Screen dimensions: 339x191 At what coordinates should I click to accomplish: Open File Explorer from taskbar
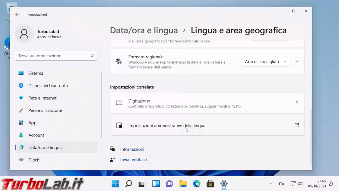click(x=183, y=184)
